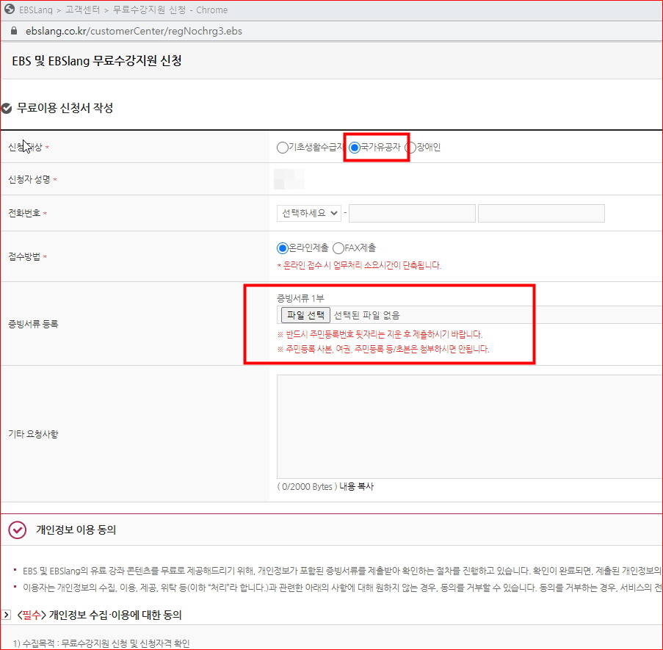The image size is (663, 650).
Task: Click the 선택된 파일 없음 file status text
Action: (x=366, y=315)
